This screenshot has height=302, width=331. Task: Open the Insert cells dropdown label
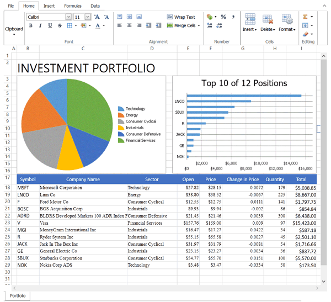(x=249, y=29)
